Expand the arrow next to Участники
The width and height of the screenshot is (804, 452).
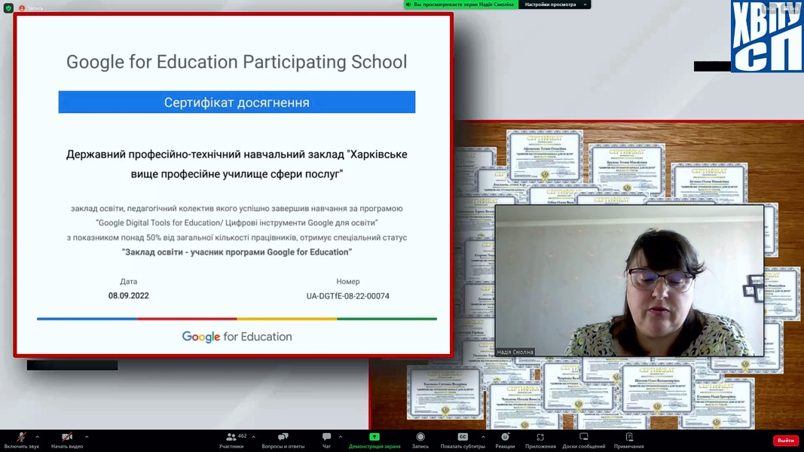pyautogui.click(x=253, y=437)
